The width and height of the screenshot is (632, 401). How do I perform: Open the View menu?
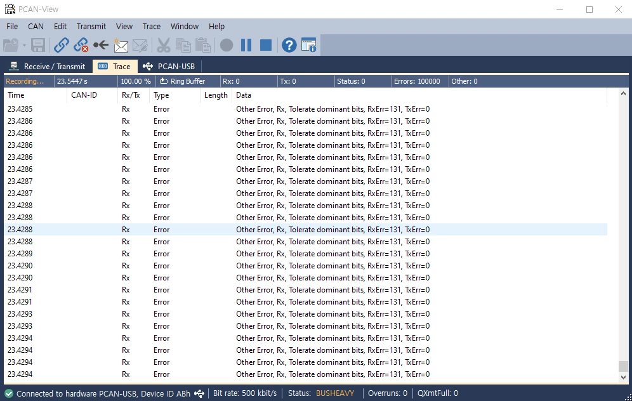(124, 26)
